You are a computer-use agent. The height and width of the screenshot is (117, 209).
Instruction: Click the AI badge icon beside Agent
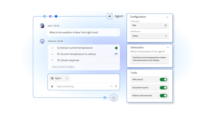coord(110,16)
